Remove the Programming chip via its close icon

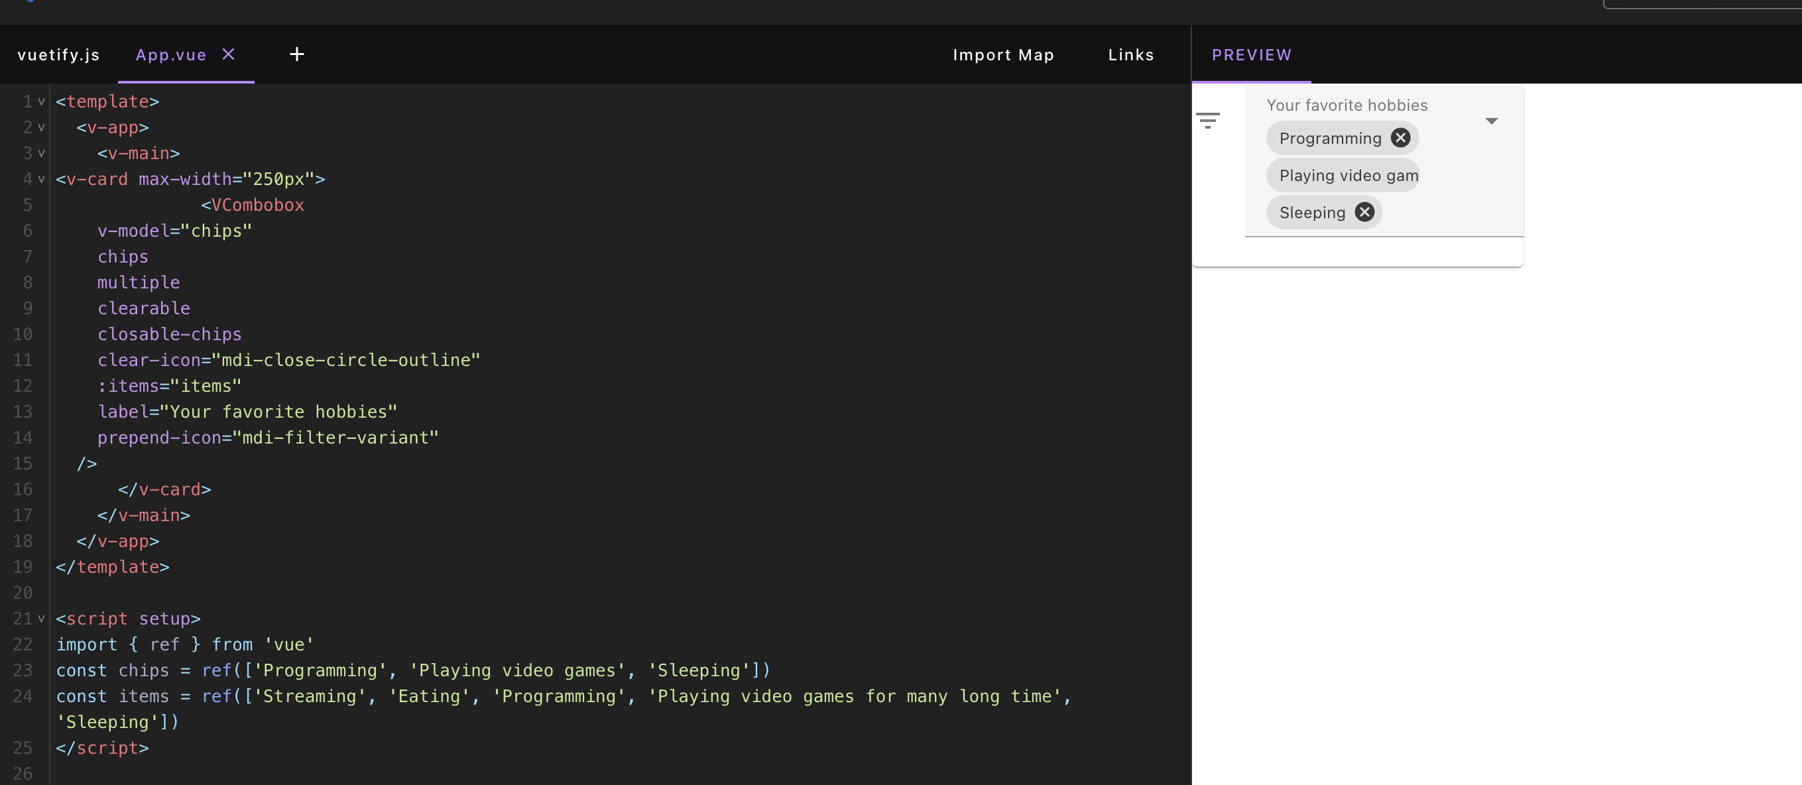click(1400, 138)
